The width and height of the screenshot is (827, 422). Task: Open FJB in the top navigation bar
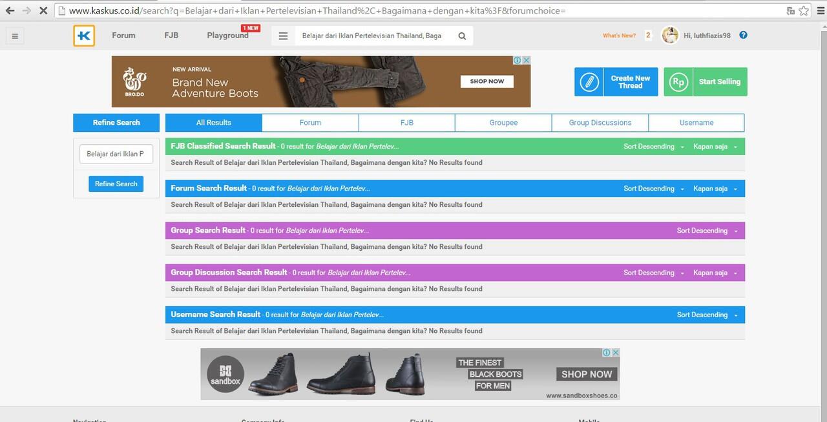click(x=171, y=36)
